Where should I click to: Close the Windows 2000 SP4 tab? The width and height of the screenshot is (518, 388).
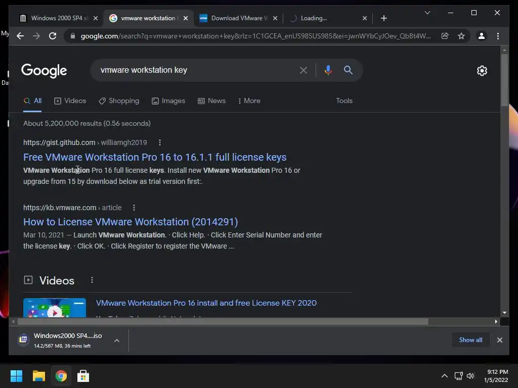pyautogui.click(x=96, y=18)
